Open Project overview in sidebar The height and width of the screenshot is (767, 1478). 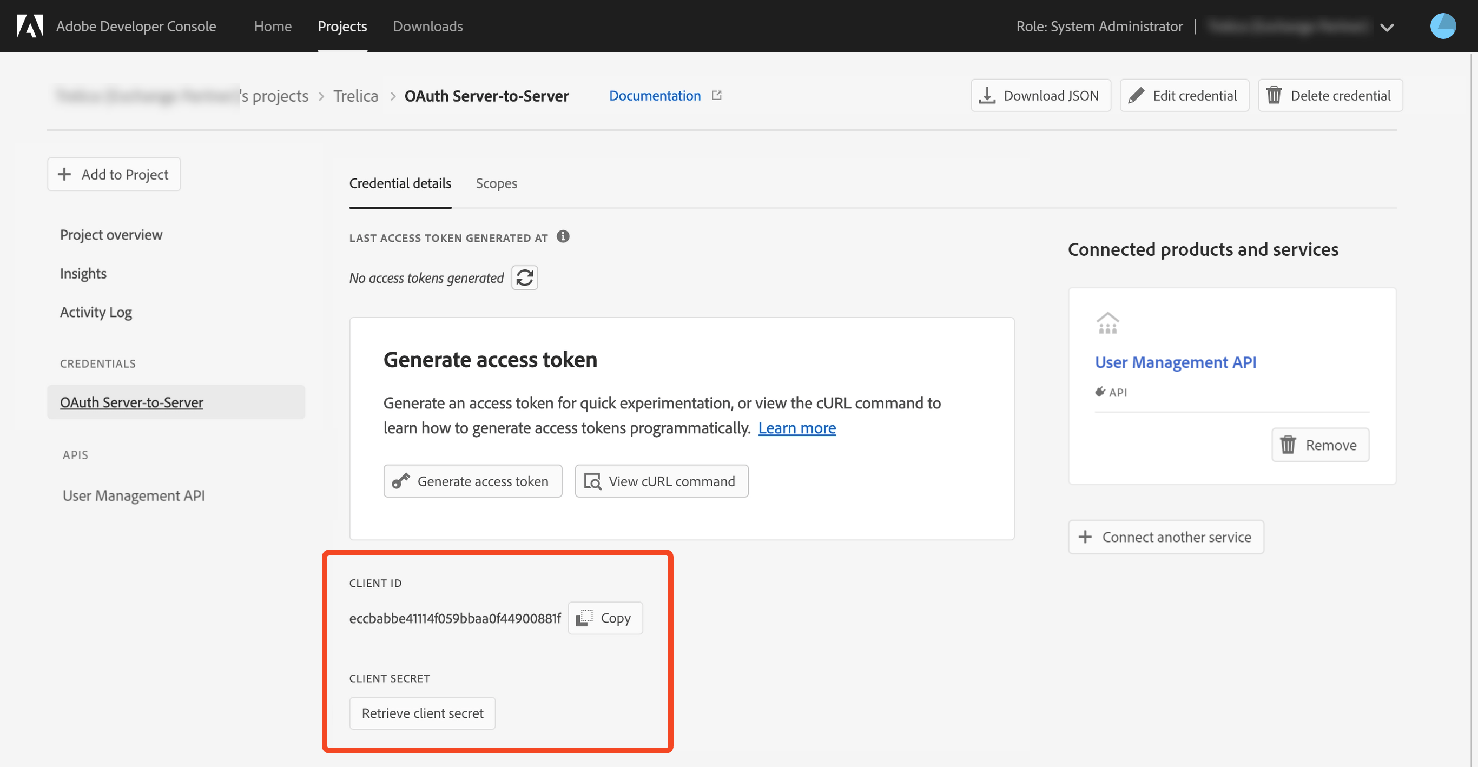point(111,235)
